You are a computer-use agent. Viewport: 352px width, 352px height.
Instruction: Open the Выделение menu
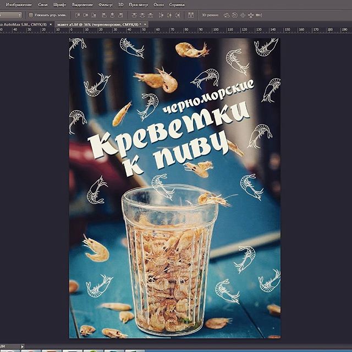(82, 5)
